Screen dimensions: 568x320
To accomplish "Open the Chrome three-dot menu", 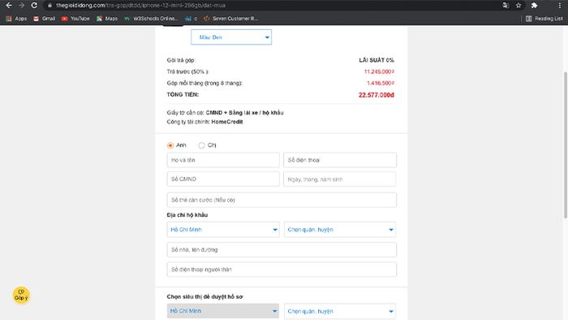I will coord(560,6).
